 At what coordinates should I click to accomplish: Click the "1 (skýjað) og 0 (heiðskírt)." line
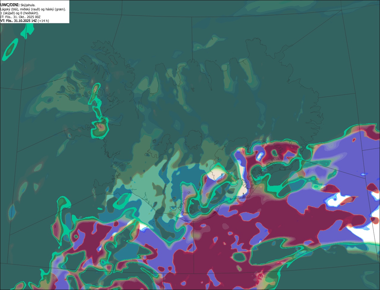pos(20,13)
